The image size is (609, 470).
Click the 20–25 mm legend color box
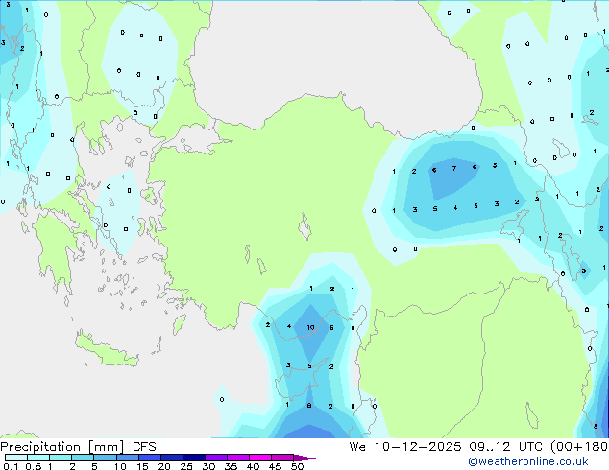tap(171, 458)
